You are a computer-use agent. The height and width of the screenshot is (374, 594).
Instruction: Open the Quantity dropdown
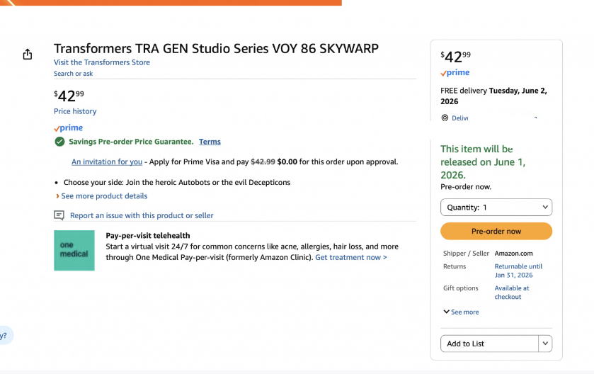coord(496,208)
